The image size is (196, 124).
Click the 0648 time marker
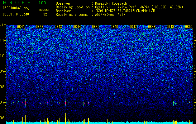[152, 27]
